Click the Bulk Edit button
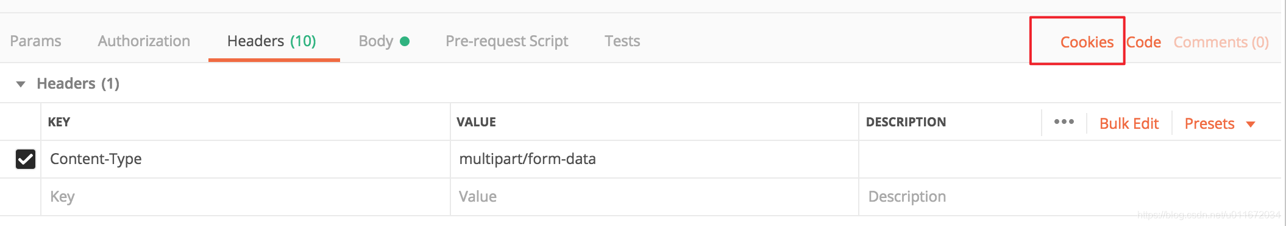The width and height of the screenshot is (1286, 226). [1129, 123]
